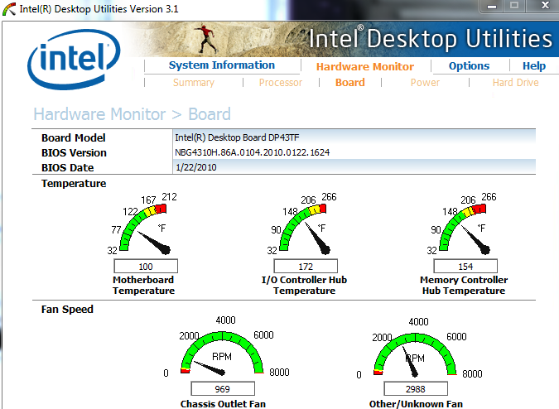
Task: Select the Board sub-tab
Action: click(x=350, y=83)
